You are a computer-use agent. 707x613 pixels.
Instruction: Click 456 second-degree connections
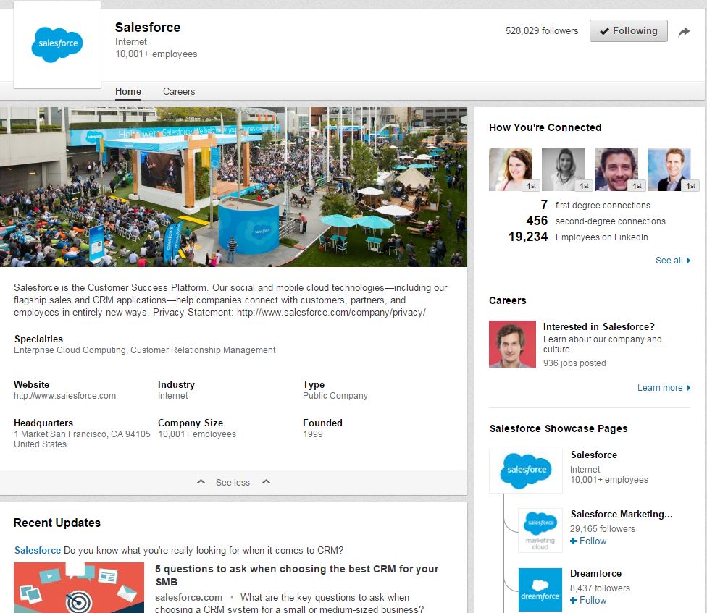595,221
